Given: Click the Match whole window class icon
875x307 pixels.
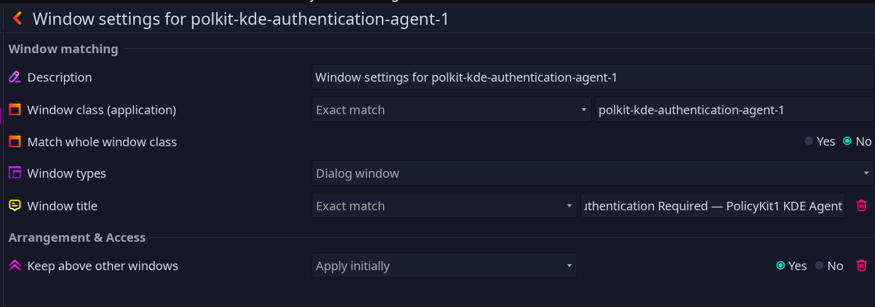Looking at the screenshot, I should pyautogui.click(x=15, y=142).
